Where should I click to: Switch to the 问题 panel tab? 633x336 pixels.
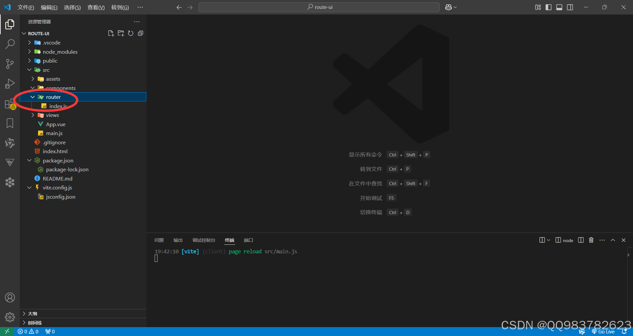click(159, 240)
